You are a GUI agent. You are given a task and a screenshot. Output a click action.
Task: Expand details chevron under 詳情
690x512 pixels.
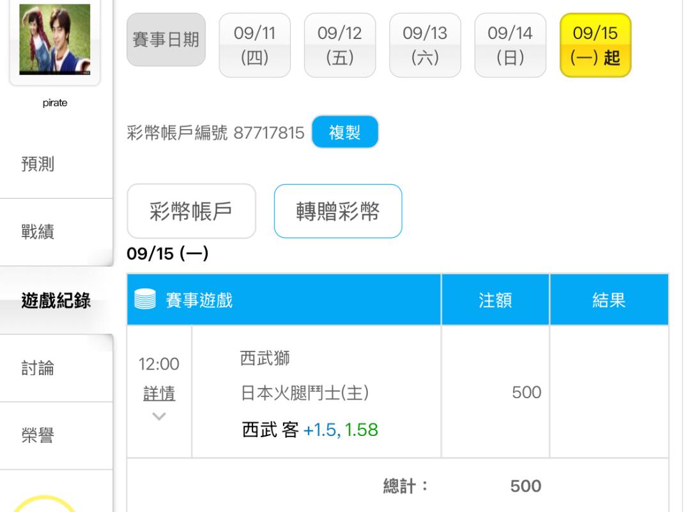[x=159, y=416]
